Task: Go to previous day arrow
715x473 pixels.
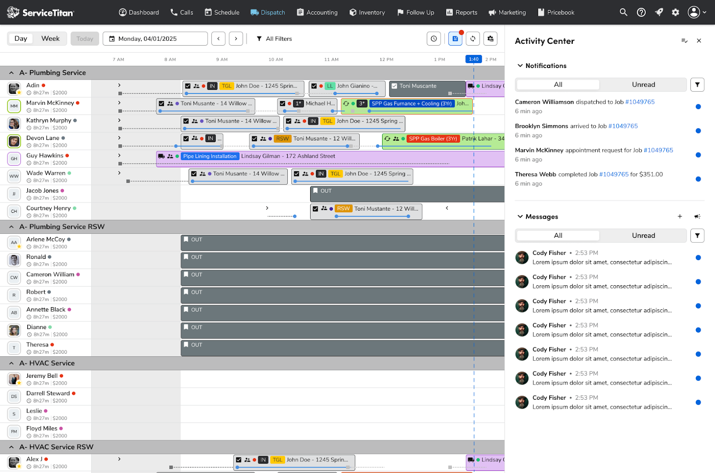Action: (x=219, y=39)
